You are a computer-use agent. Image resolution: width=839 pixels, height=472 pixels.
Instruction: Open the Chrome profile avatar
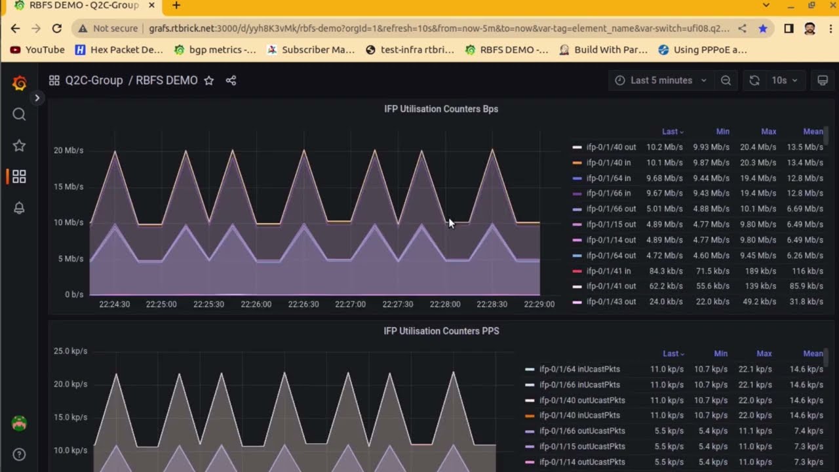pyautogui.click(x=810, y=28)
